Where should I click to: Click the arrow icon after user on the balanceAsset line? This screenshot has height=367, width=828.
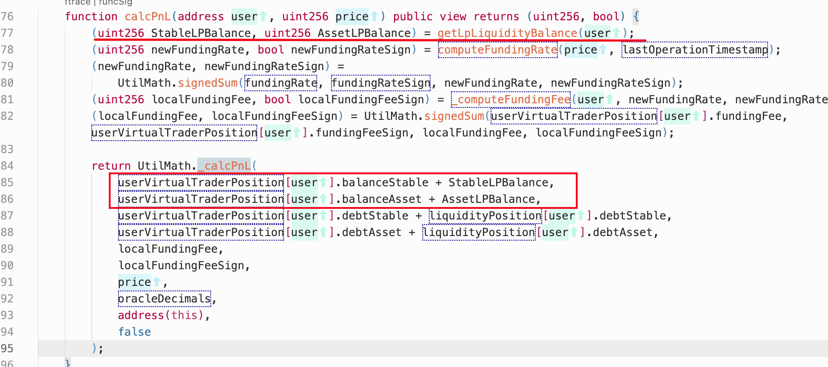tap(323, 199)
